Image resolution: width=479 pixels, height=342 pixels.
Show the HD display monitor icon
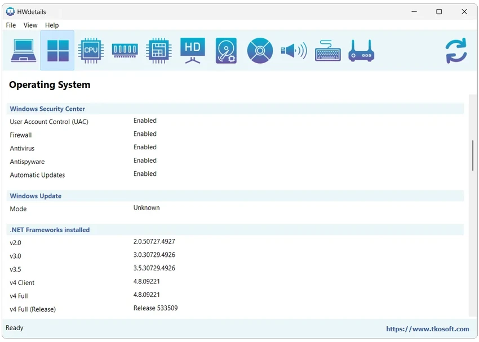pos(193,51)
